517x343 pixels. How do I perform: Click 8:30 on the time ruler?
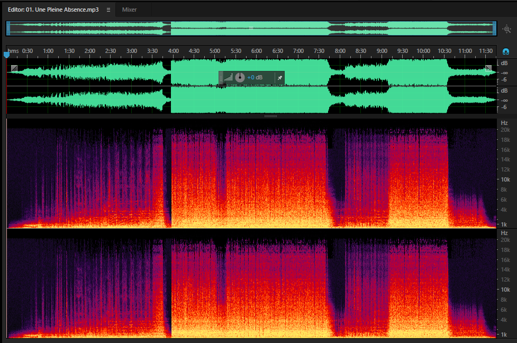point(361,51)
